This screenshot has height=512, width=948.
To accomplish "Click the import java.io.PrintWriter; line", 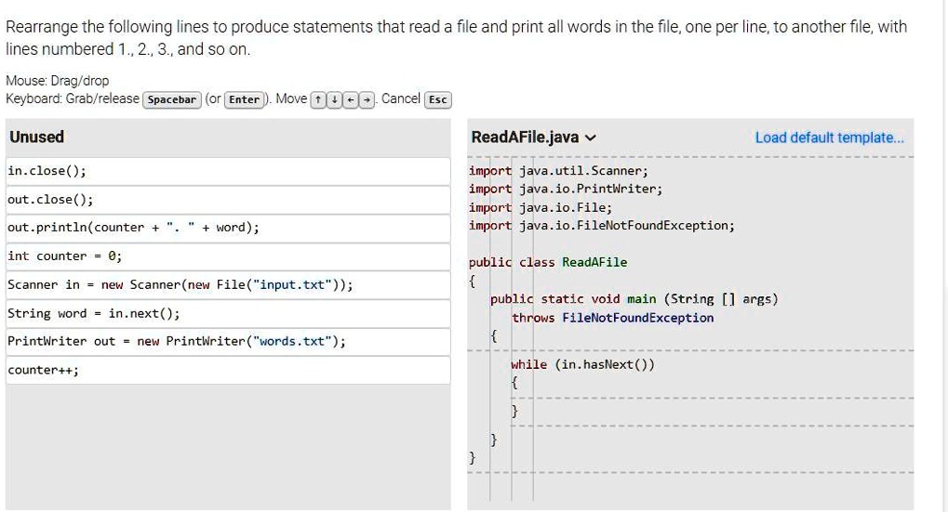I will (566, 189).
